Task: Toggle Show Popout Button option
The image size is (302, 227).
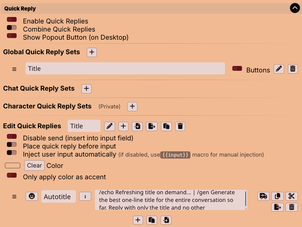Action: tap(12, 36)
